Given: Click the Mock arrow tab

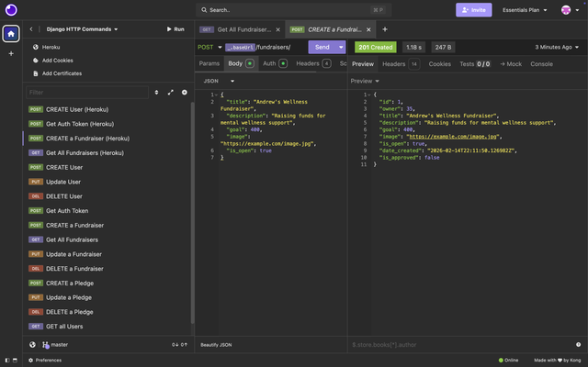Looking at the screenshot, I should [x=511, y=64].
